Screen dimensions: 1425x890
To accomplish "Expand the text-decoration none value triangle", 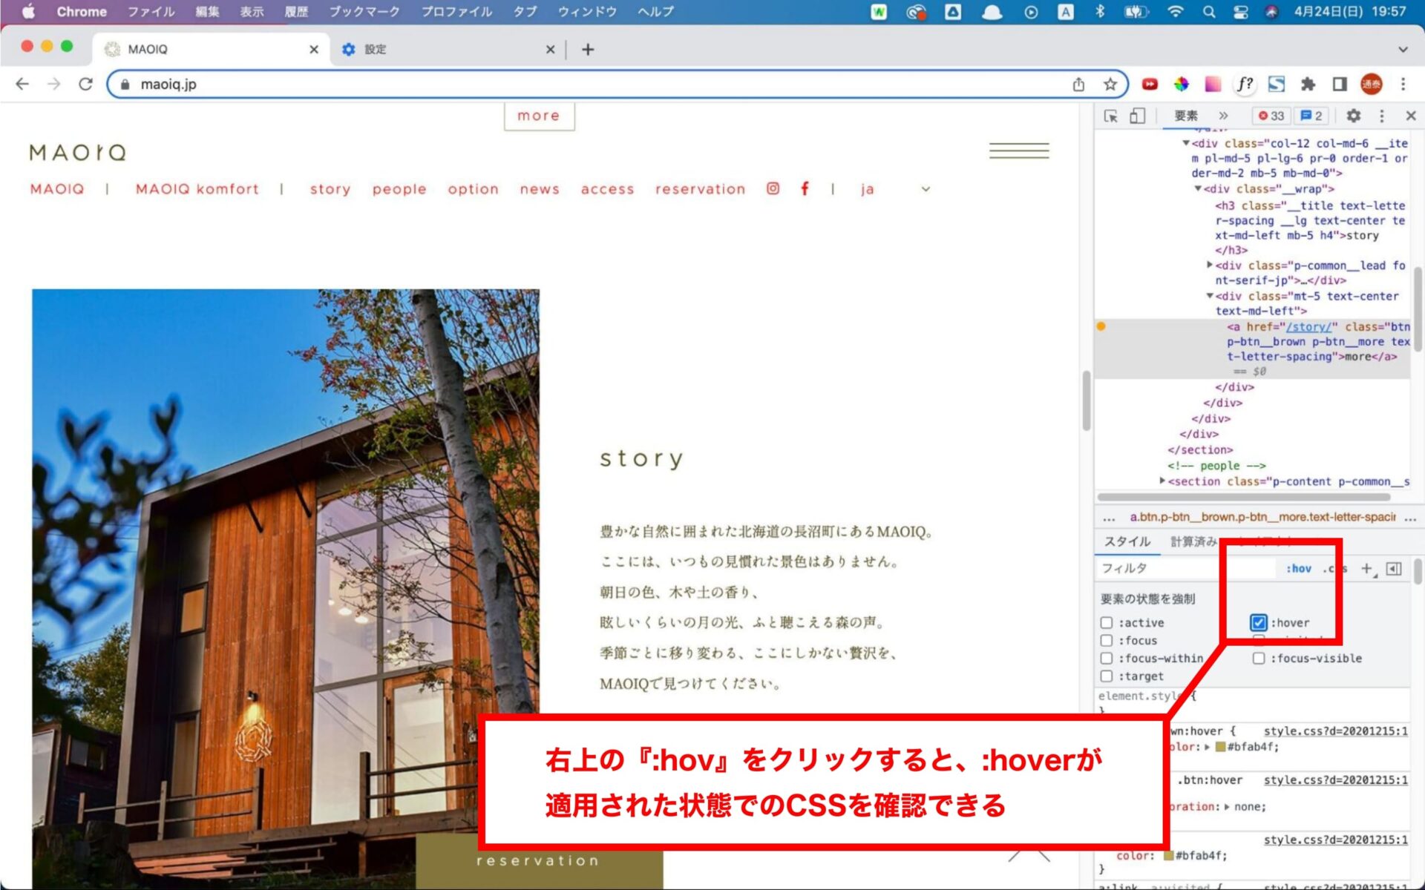I will 1227,806.
